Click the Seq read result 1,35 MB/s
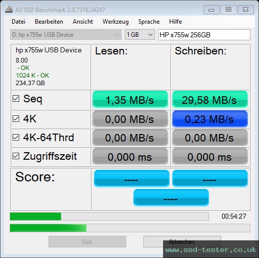259x258 pixels. 130,100
